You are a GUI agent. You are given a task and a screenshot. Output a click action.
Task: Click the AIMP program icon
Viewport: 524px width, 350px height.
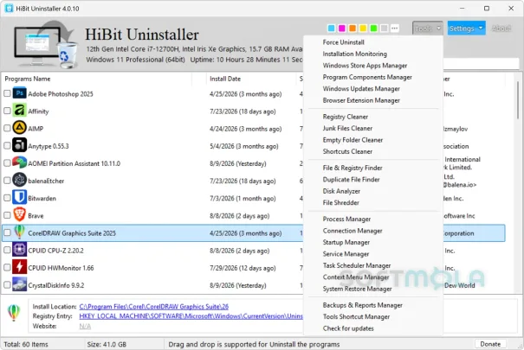tap(19, 128)
